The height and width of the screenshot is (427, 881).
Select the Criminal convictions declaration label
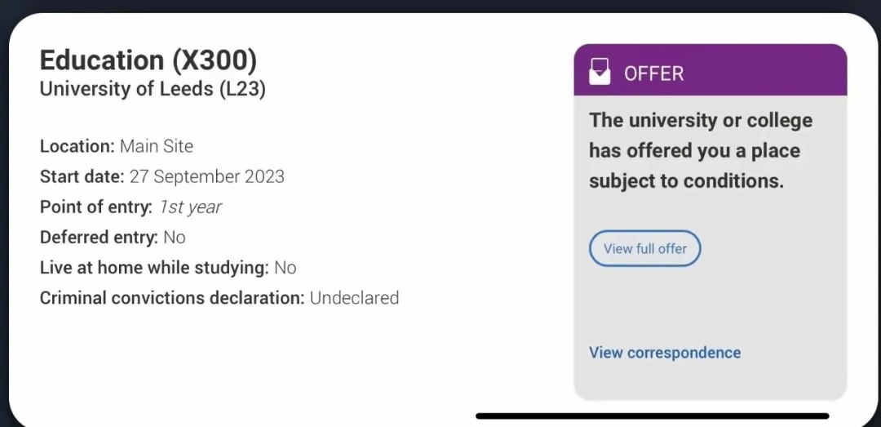[172, 298]
